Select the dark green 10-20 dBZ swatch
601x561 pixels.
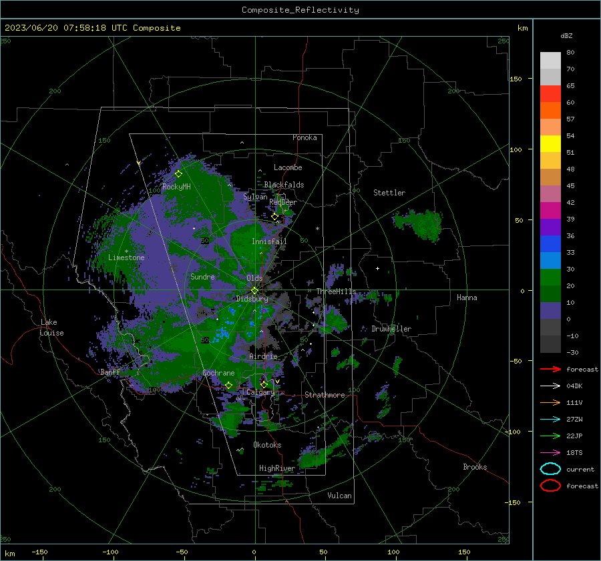(550, 294)
